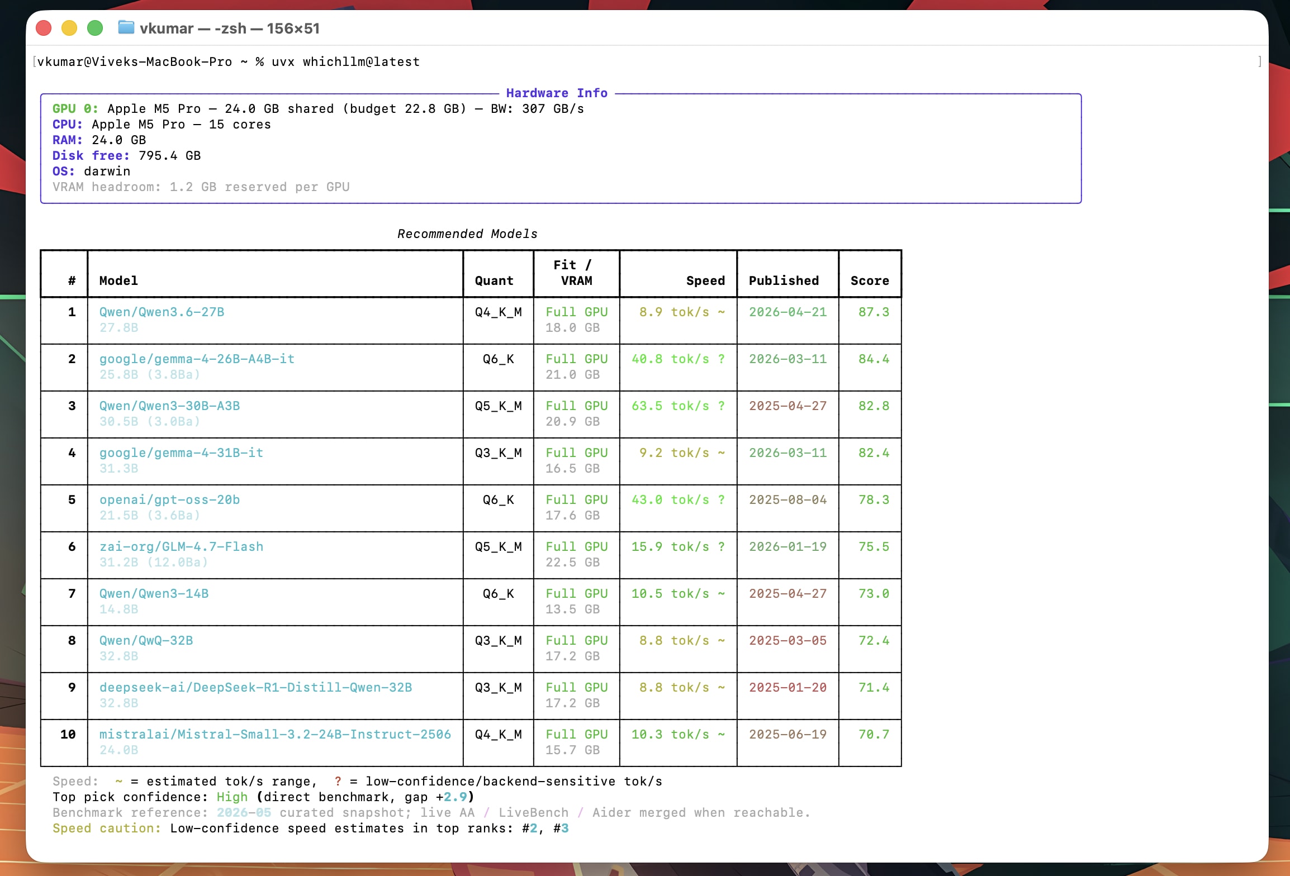This screenshot has height=876, width=1290.
Task: Click the 'Top pick confidence: High' line
Action: pyautogui.click(x=263, y=797)
